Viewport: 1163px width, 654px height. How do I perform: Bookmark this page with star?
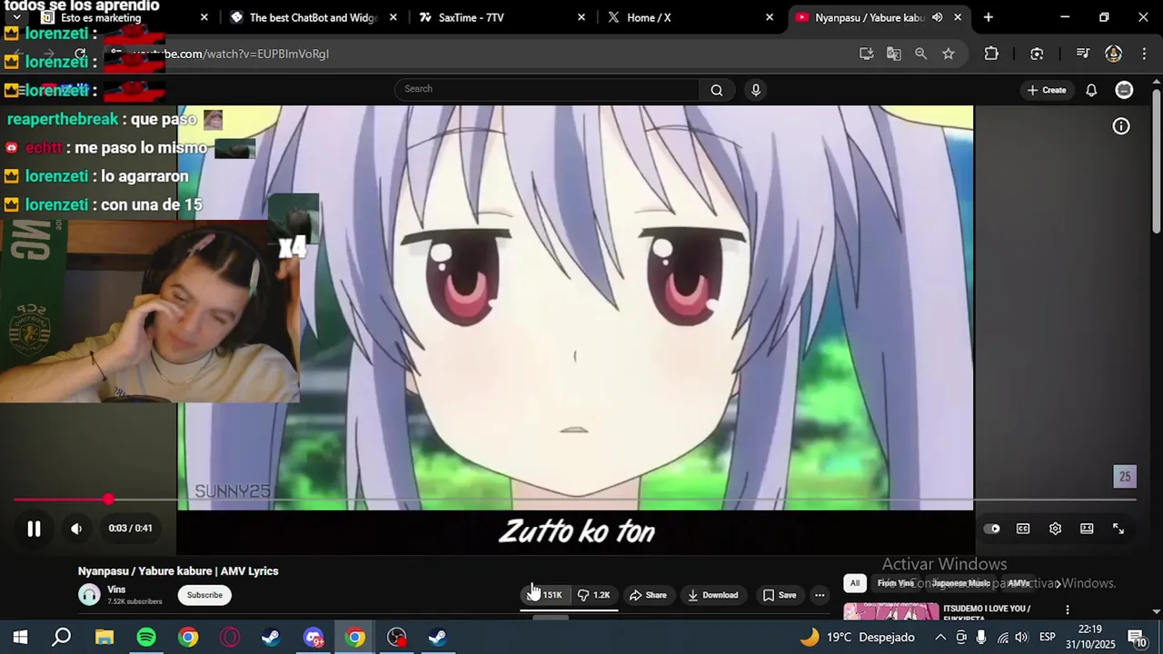click(949, 54)
